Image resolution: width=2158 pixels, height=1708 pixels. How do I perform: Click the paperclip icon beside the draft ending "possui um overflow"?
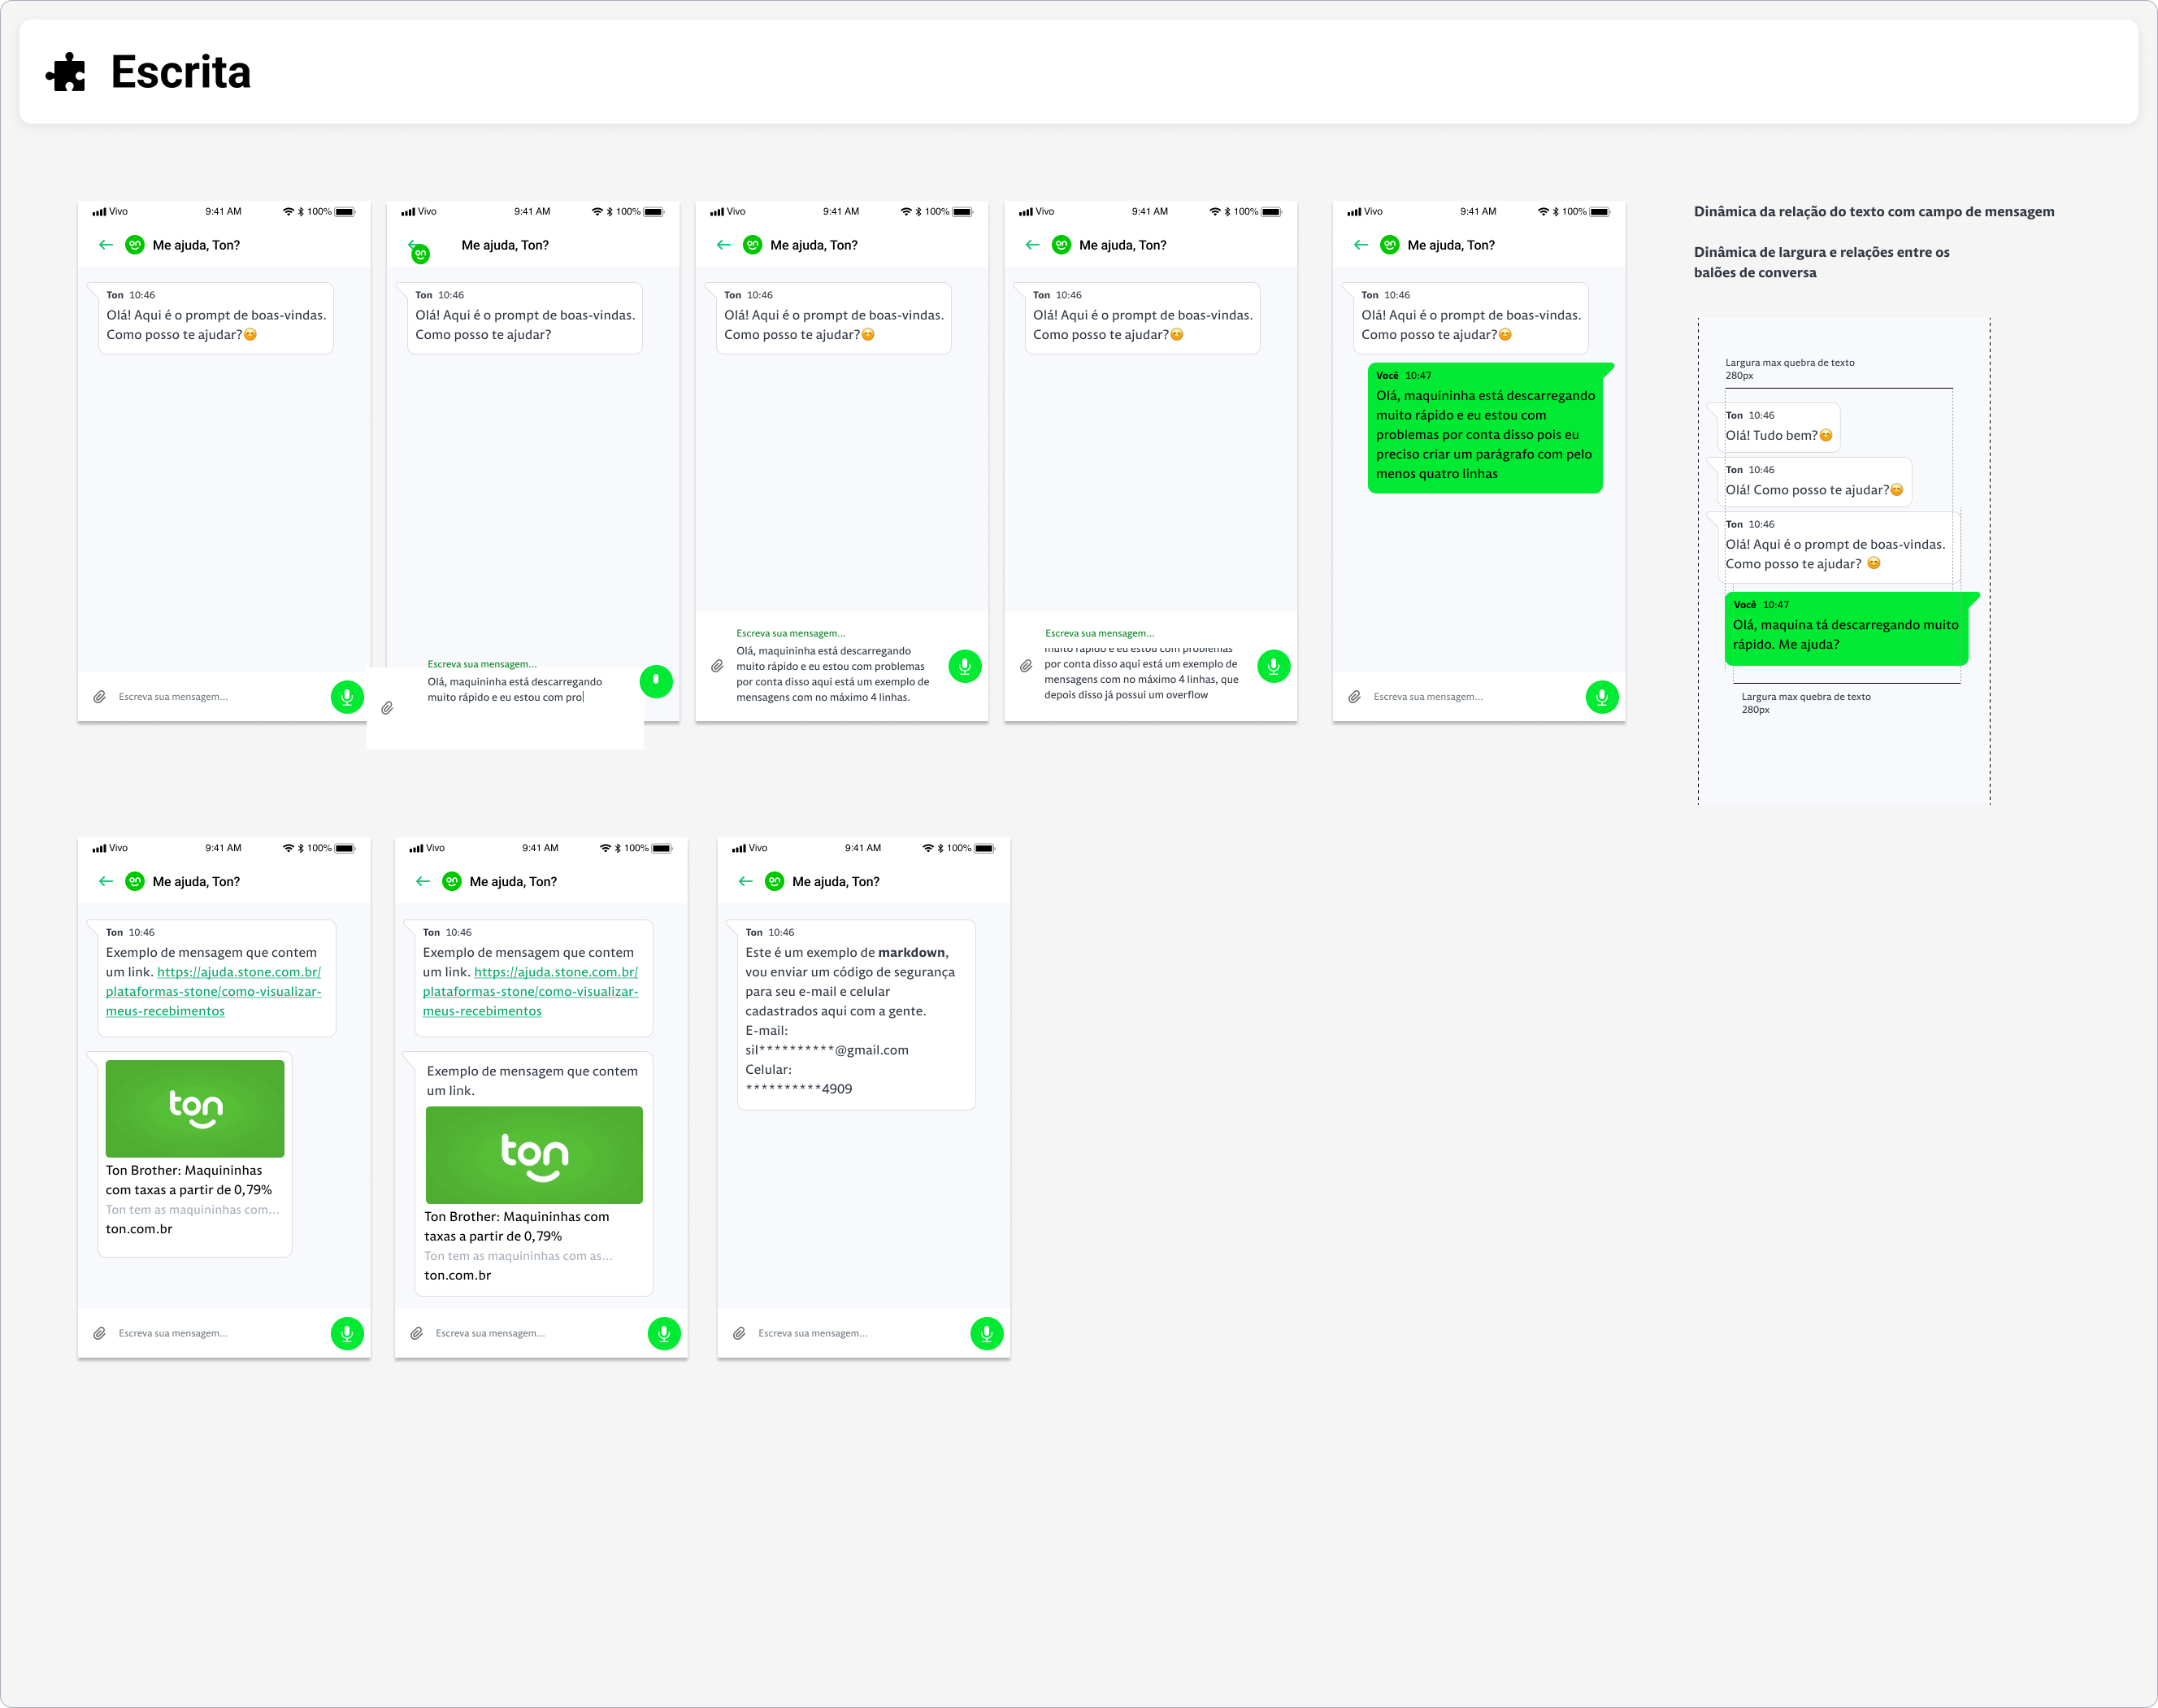coord(1026,666)
